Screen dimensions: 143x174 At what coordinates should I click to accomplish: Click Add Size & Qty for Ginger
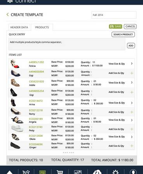click(x=116, y=146)
